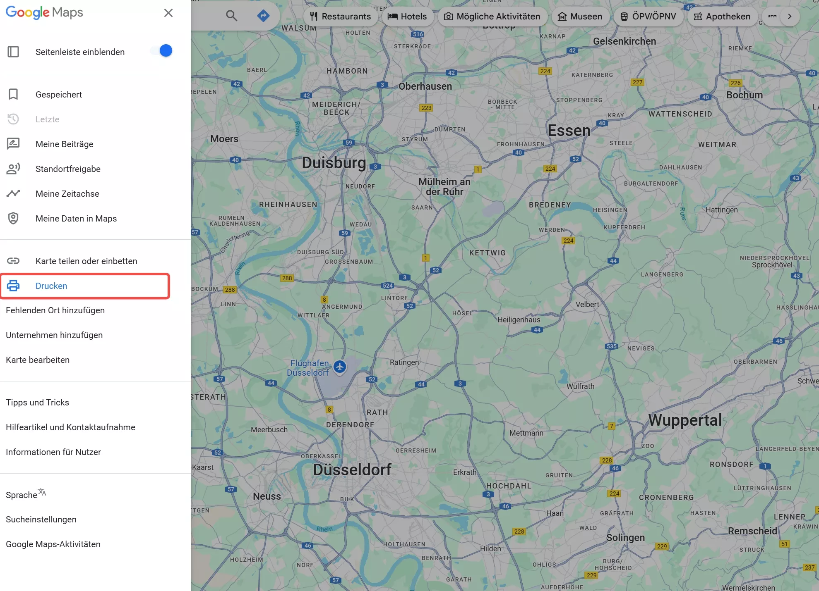Select the Standortfreigabe people icon

click(14, 169)
